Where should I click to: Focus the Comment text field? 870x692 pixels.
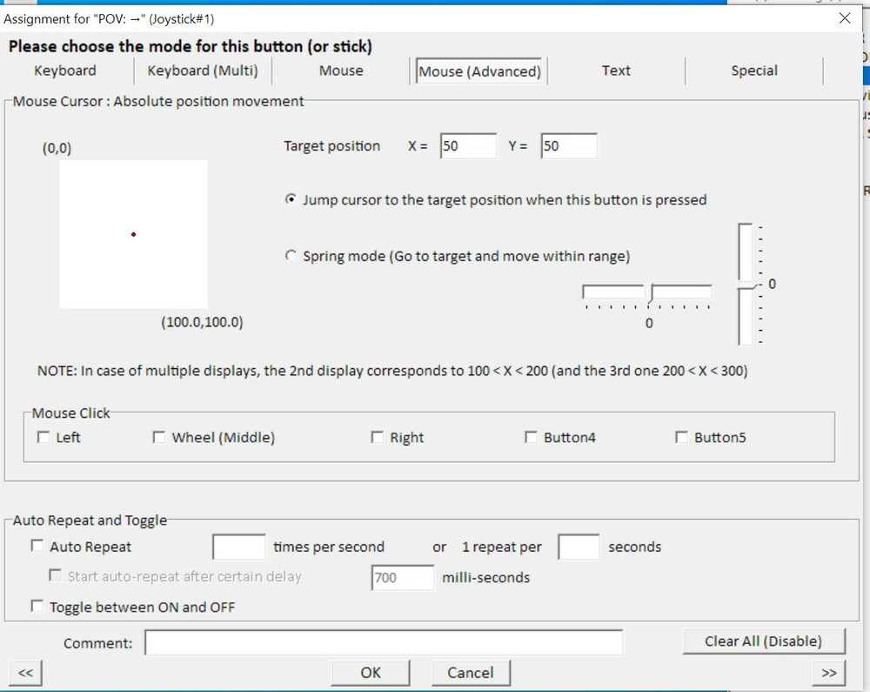[384, 642]
